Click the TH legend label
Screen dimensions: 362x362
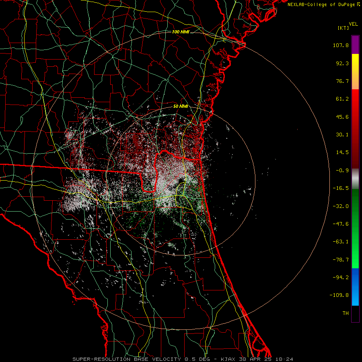[x=346, y=313]
